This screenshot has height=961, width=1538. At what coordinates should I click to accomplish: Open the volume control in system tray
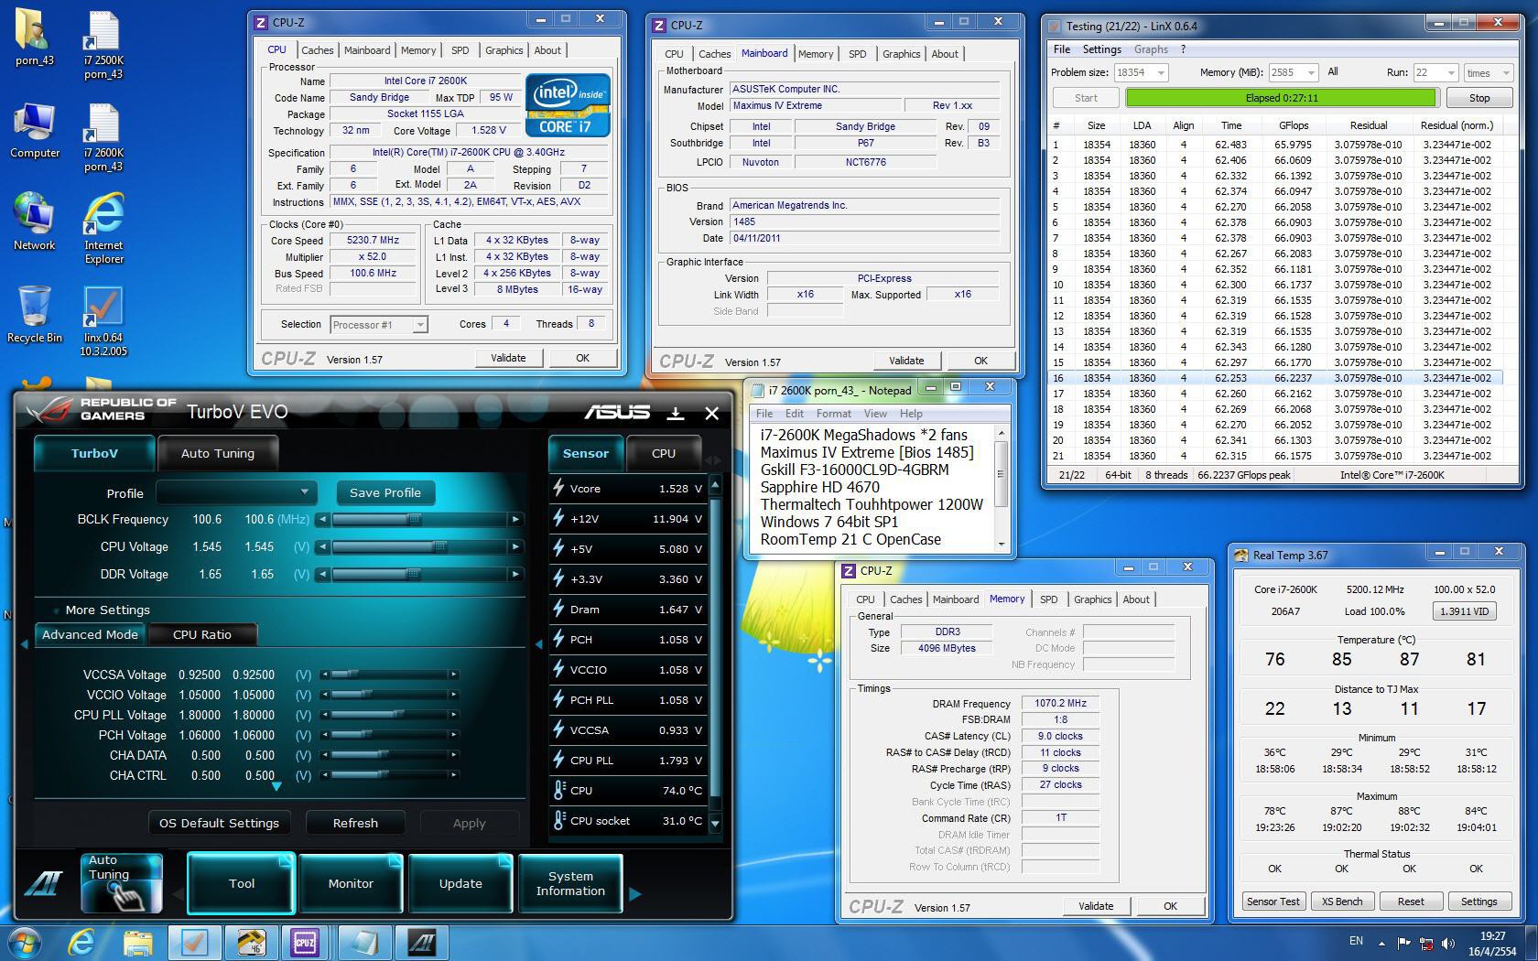(x=1448, y=943)
